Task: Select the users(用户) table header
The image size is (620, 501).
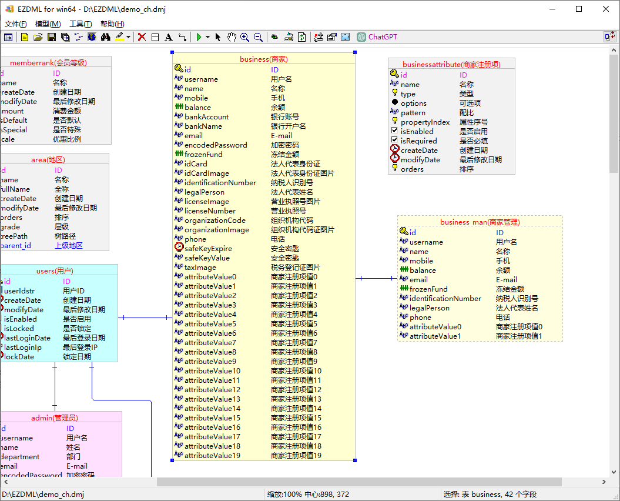Action: tap(55, 271)
